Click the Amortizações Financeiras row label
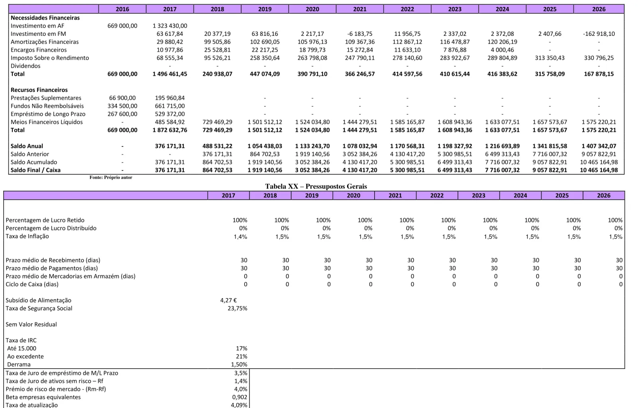This screenshot has width=638, height=408. (45, 42)
